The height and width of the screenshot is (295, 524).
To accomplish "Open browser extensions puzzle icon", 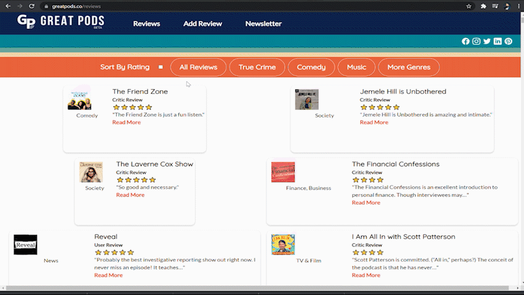I will [x=483, y=6].
